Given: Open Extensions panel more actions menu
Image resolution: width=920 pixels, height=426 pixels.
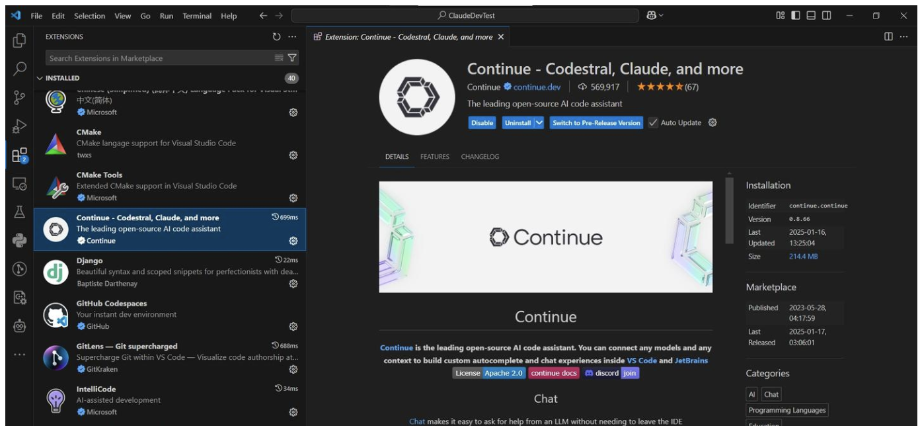Looking at the screenshot, I should pos(292,37).
